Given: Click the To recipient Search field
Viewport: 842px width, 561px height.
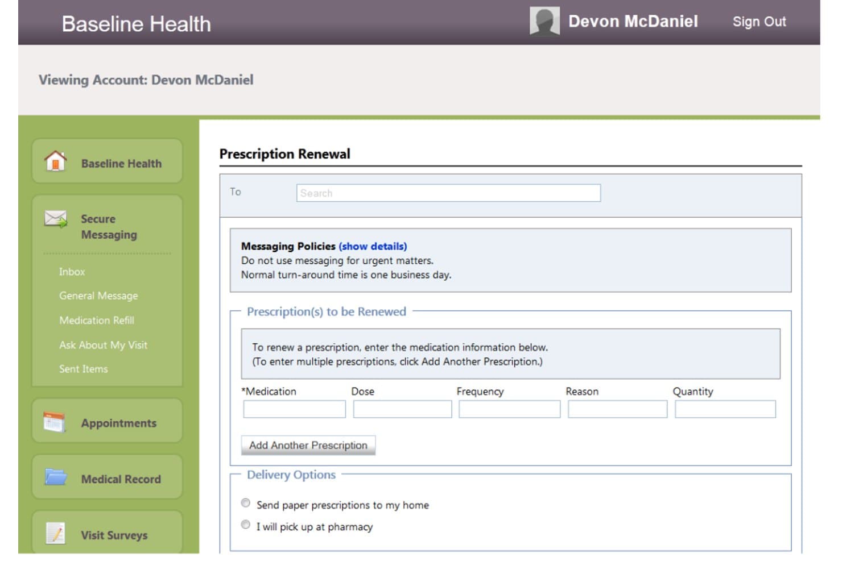Looking at the screenshot, I should coord(448,193).
